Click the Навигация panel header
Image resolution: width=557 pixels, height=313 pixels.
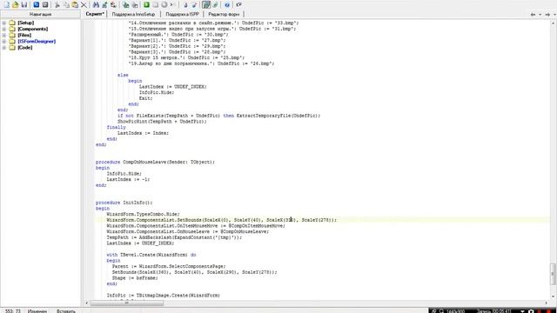41,14
